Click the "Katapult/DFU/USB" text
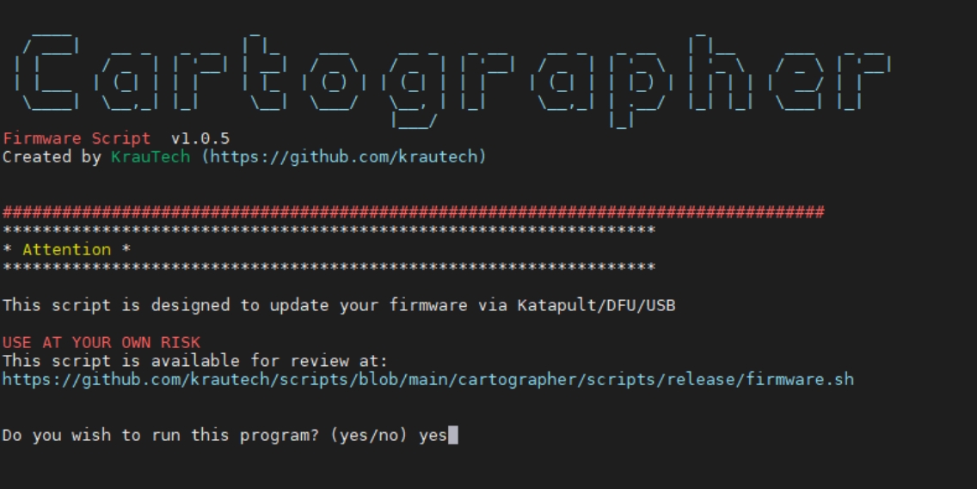 point(596,305)
